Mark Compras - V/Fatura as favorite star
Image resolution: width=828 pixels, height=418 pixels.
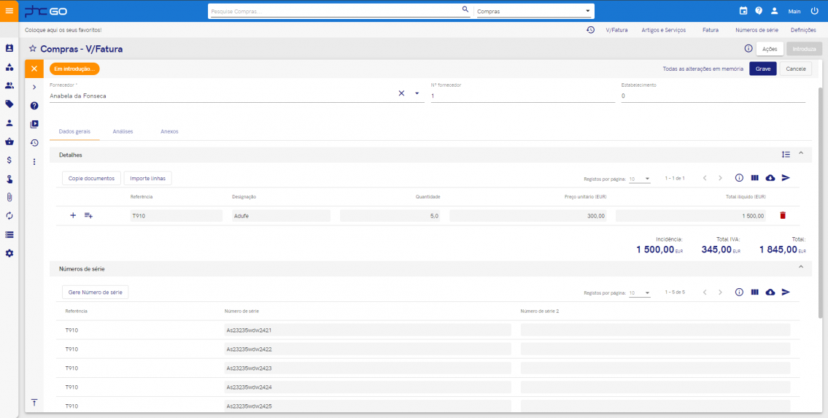33,49
